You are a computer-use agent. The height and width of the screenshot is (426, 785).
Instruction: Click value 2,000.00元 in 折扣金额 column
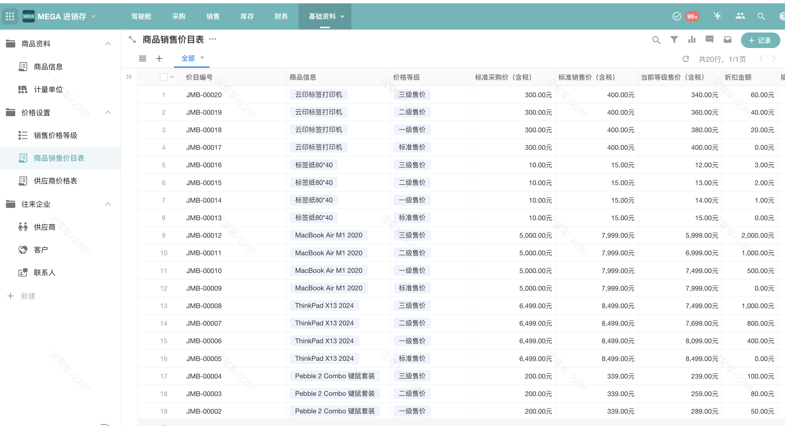758,235
